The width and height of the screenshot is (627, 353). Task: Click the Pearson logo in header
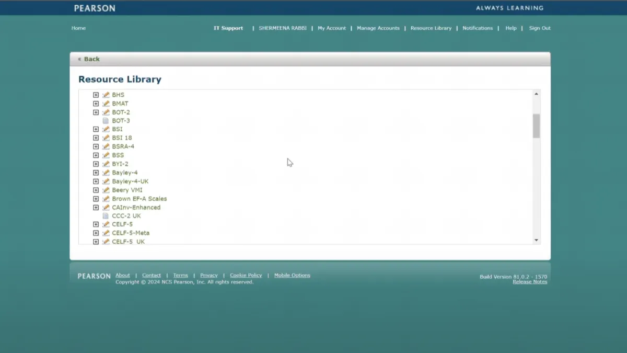[95, 8]
